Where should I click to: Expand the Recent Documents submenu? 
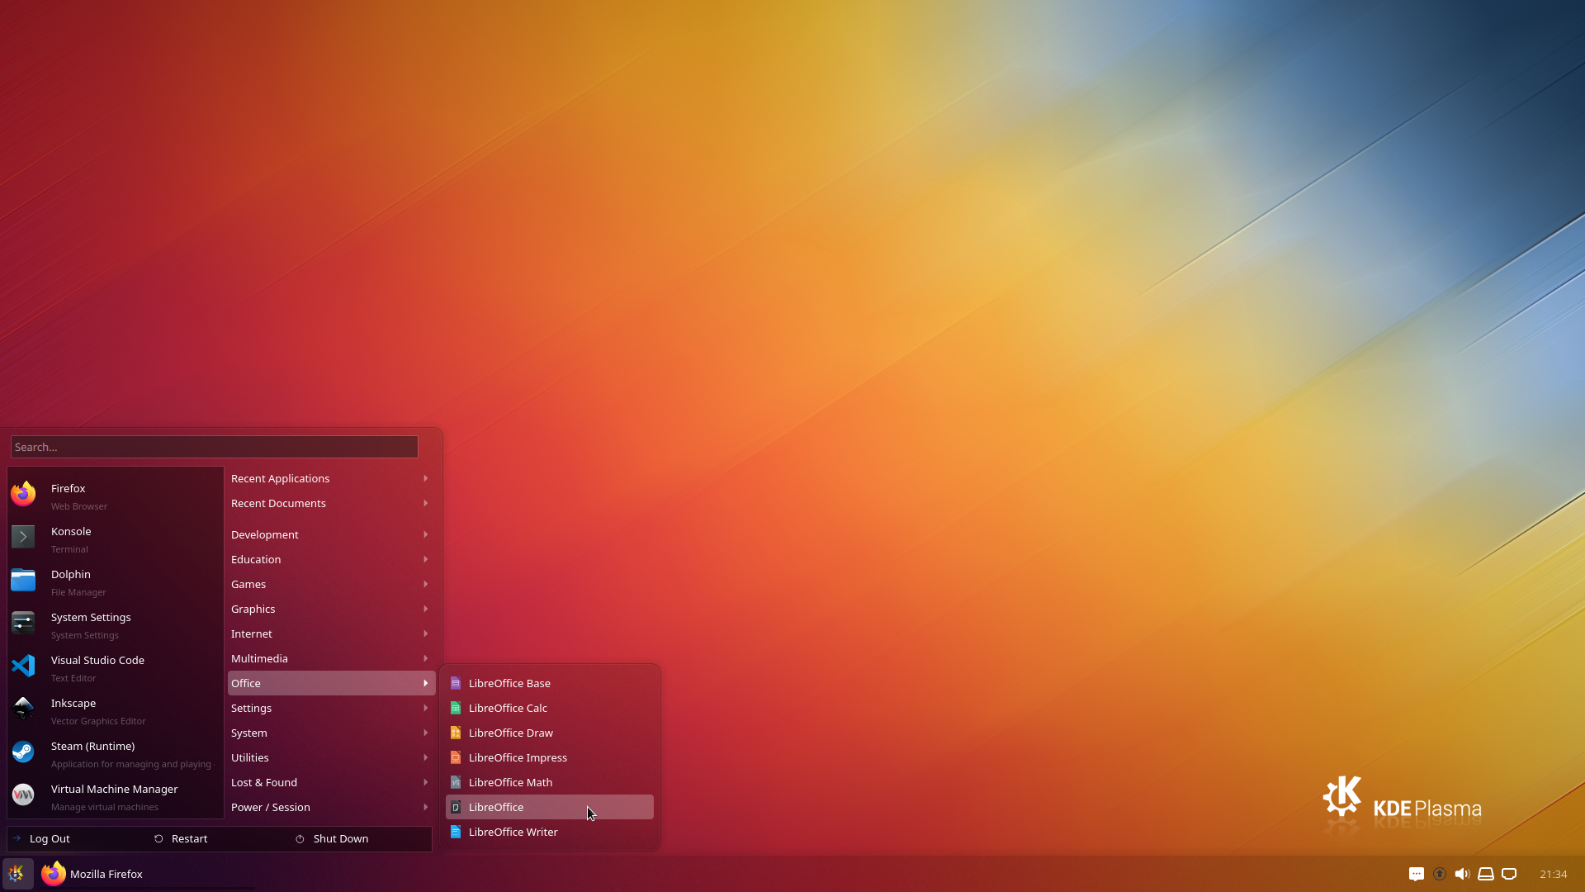(x=330, y=503)
